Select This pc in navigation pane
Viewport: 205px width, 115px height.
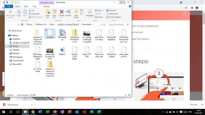(15, 46)
